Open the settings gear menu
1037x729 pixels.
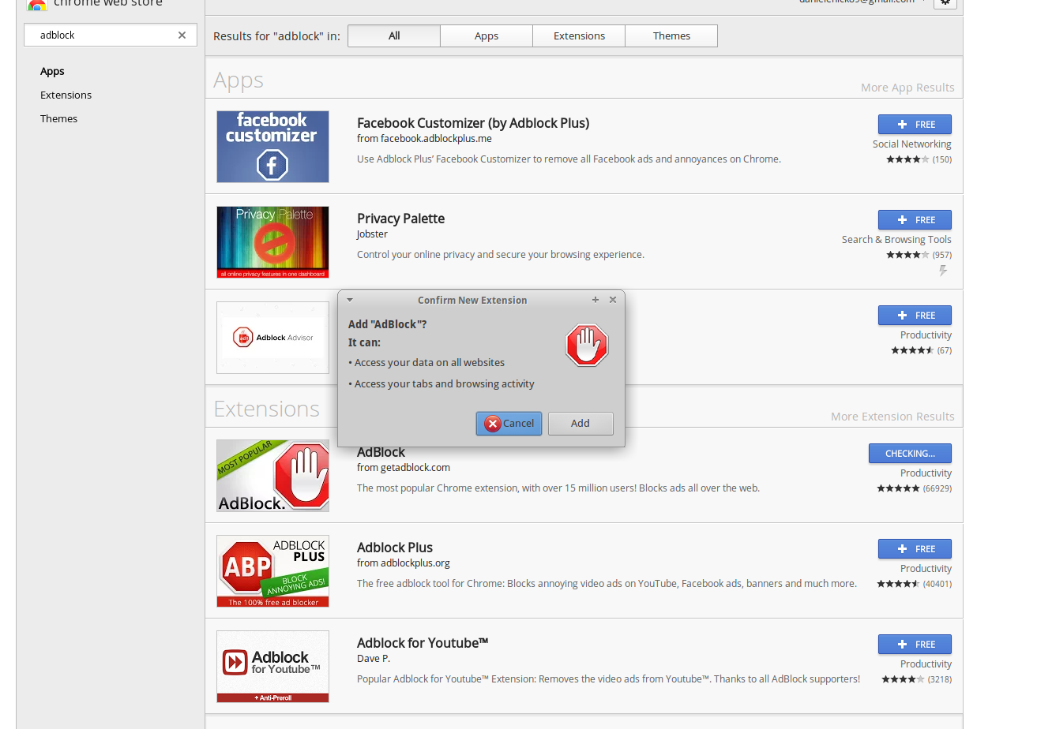[945, 3]
